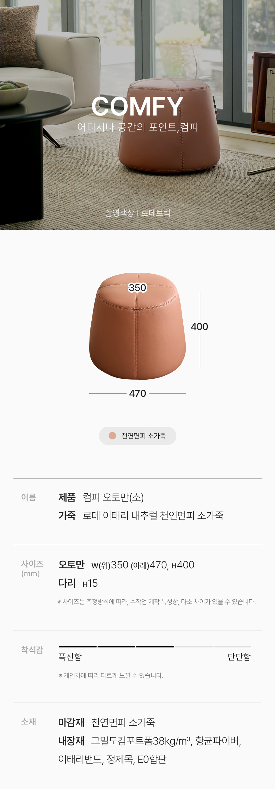Viewport: 275px width, 789px height.
Task: Click the 로데 이태리 내추럴 천연면피 소가죽 leather text
Action: point(153,515)
